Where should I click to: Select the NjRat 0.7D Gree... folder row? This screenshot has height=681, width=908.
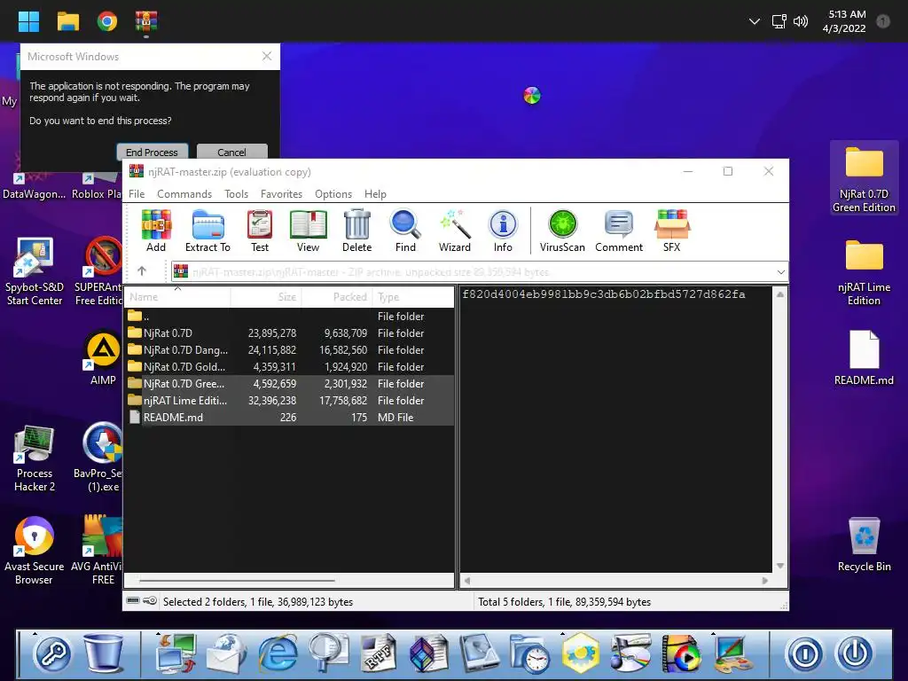[289, 383]
